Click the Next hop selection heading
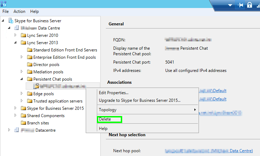260x156 pixels. 127,135
